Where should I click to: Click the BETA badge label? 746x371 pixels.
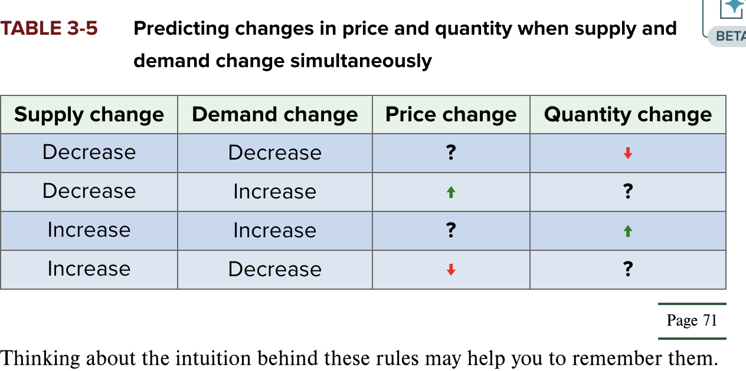coord(731,37)
